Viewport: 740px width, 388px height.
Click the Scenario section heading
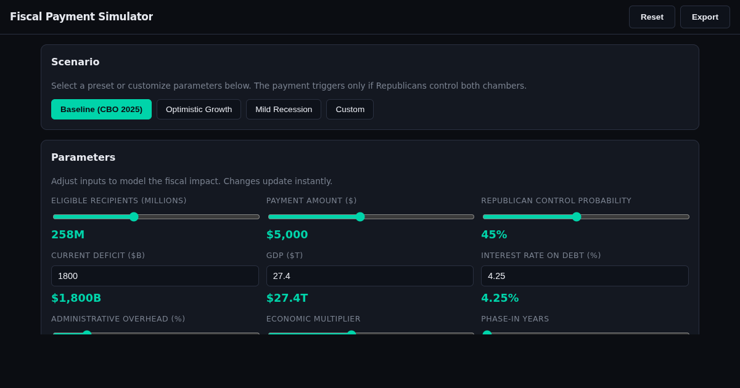point(75,62)
